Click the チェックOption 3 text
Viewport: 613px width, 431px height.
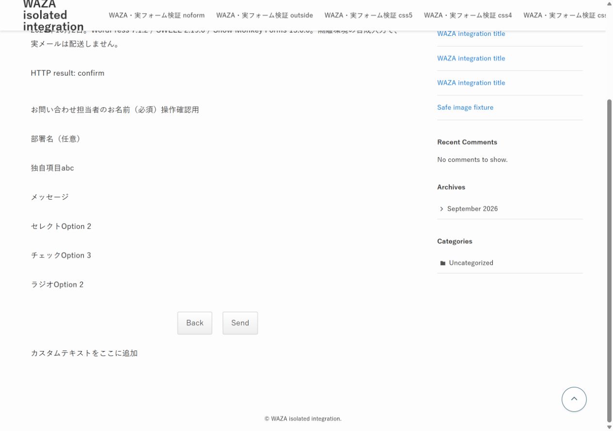(x=61, y=255)
